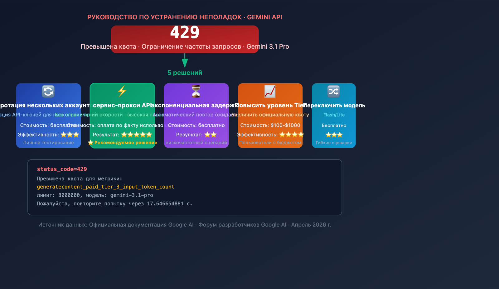Image resolution: width=499 pixels, height=289 pixels.
Task: Click the green down arrow under the 429 banner
Action: pos(186,60)
